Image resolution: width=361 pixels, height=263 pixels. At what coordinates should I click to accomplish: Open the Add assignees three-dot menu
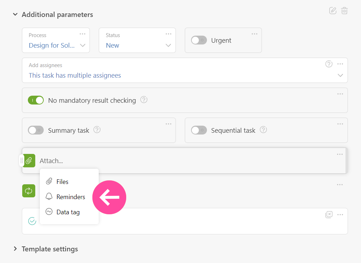click(340, 64)
